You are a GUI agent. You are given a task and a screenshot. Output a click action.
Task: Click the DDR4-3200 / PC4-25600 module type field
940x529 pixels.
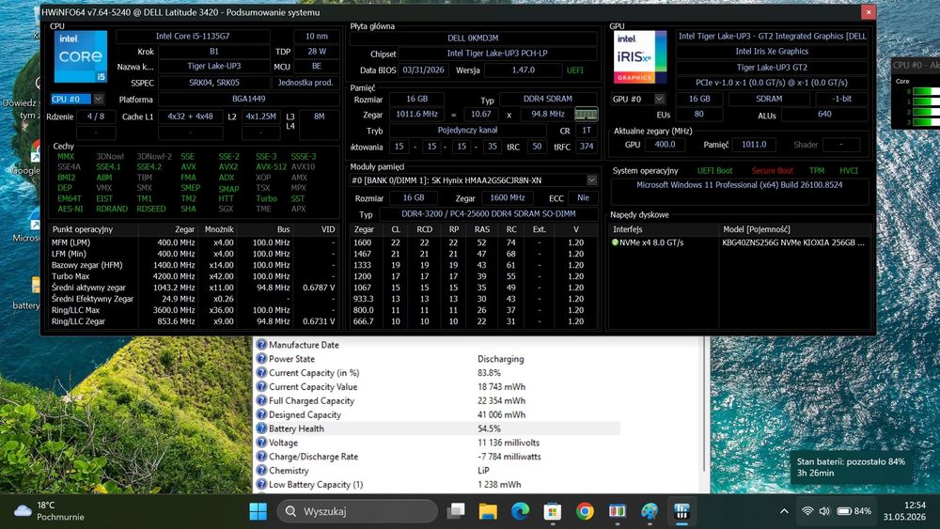[x=488, y=214]
